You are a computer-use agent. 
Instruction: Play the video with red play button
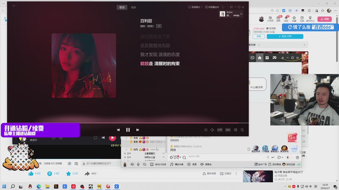tap(112, 138)
